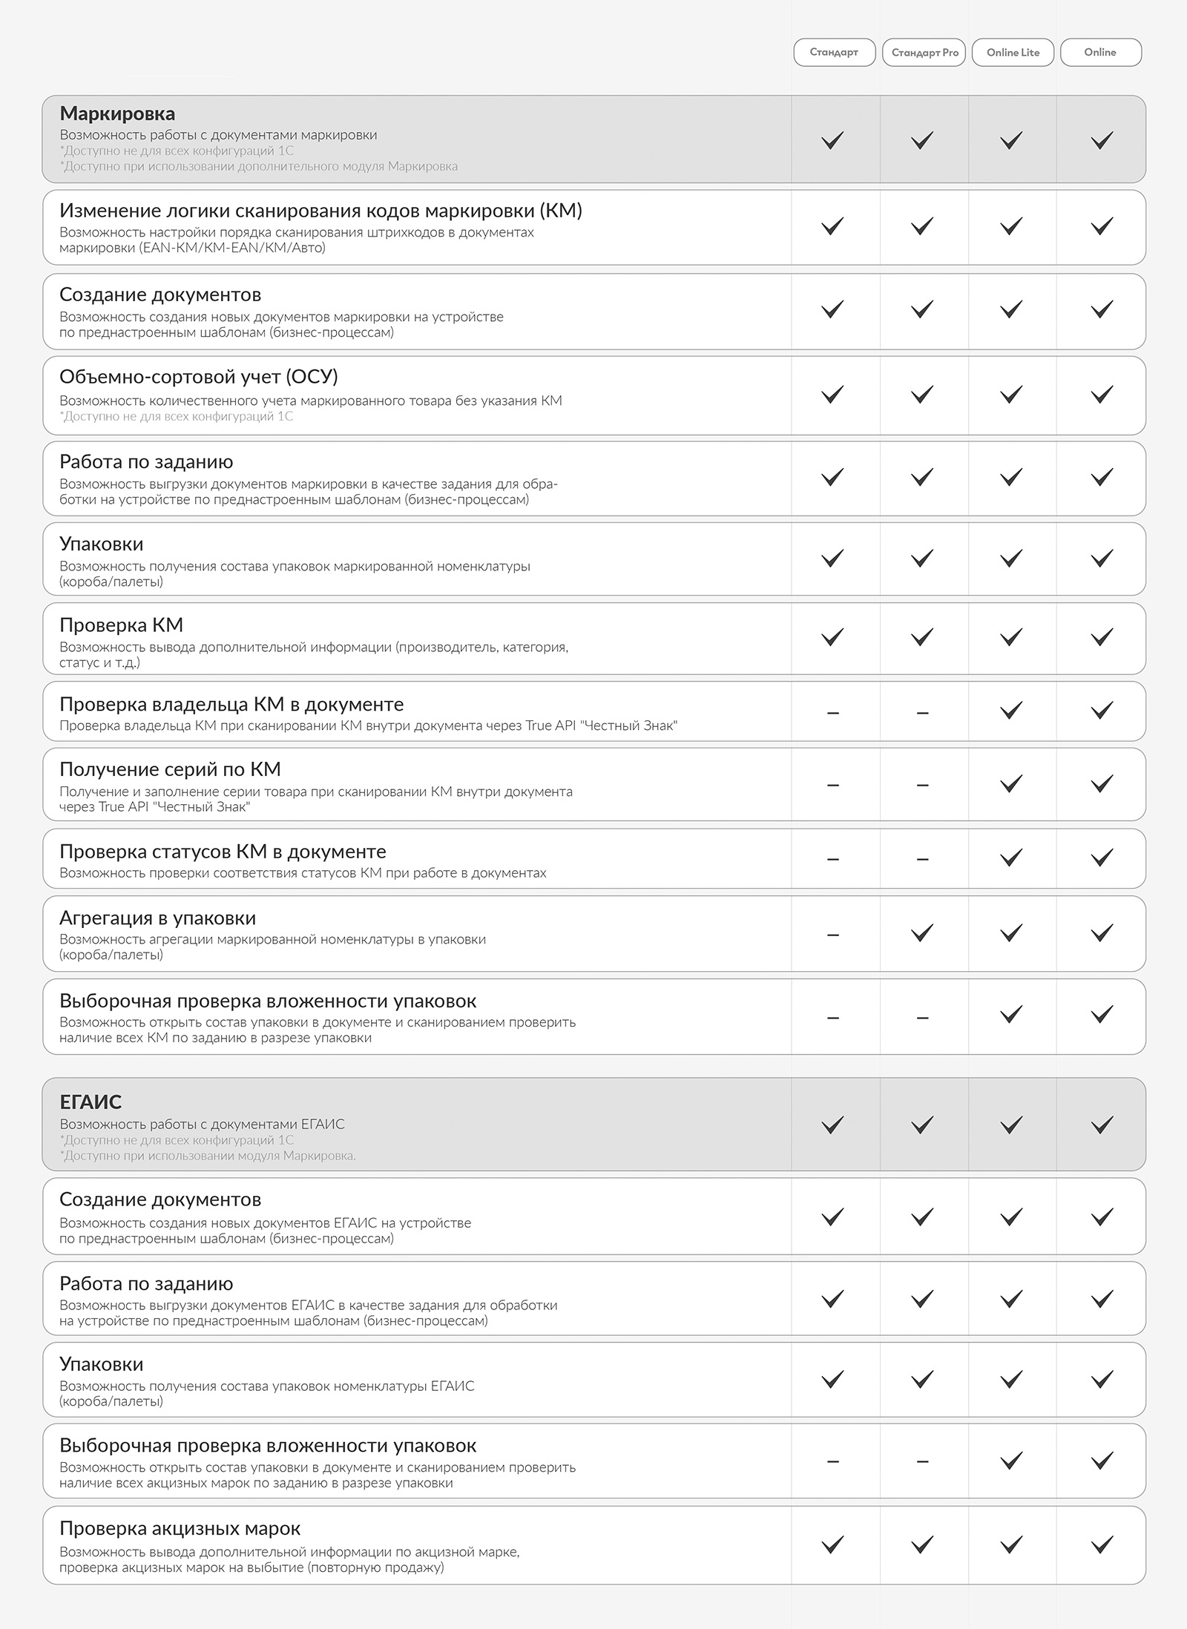This screenshot has width=1187, height=1629.
Task: Open the Online plan tab
Action: 1101,53
